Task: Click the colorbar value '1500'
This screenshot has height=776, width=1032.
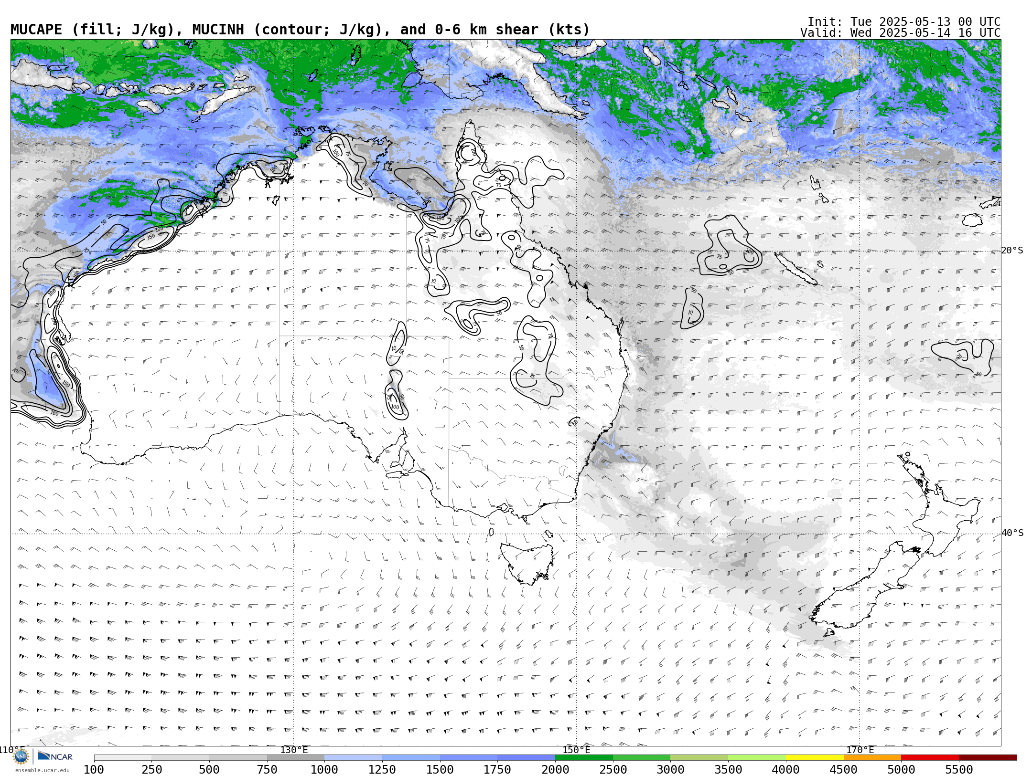Action: 440,770
